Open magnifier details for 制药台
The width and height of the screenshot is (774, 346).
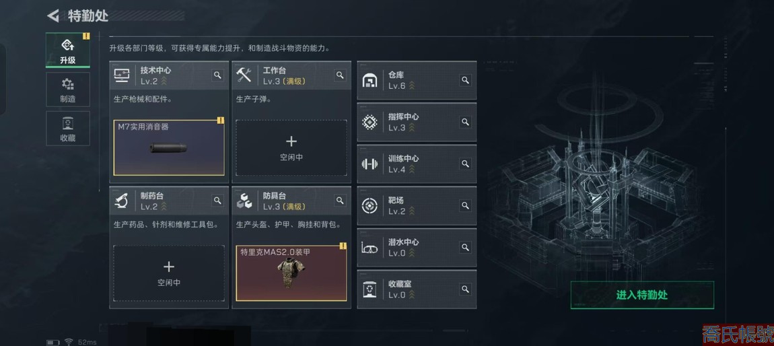pyautogui.click(x=217, y=201)
